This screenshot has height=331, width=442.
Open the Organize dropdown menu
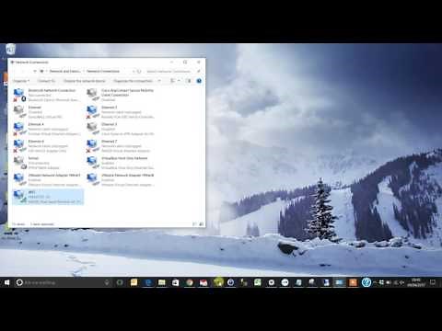21,81
